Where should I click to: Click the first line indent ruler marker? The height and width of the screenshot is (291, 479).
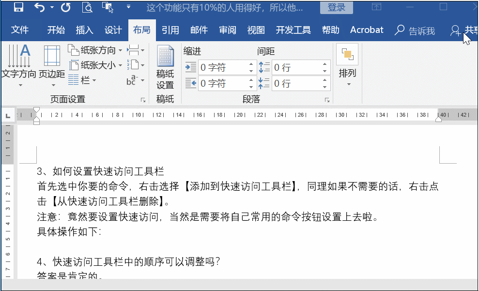click(36, 110)
